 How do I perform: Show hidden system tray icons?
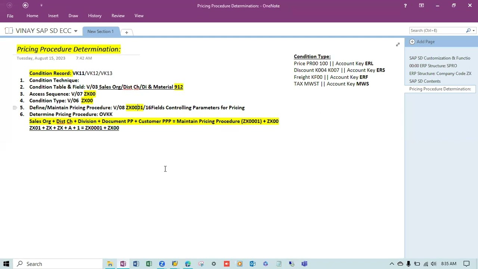[392, 264]
